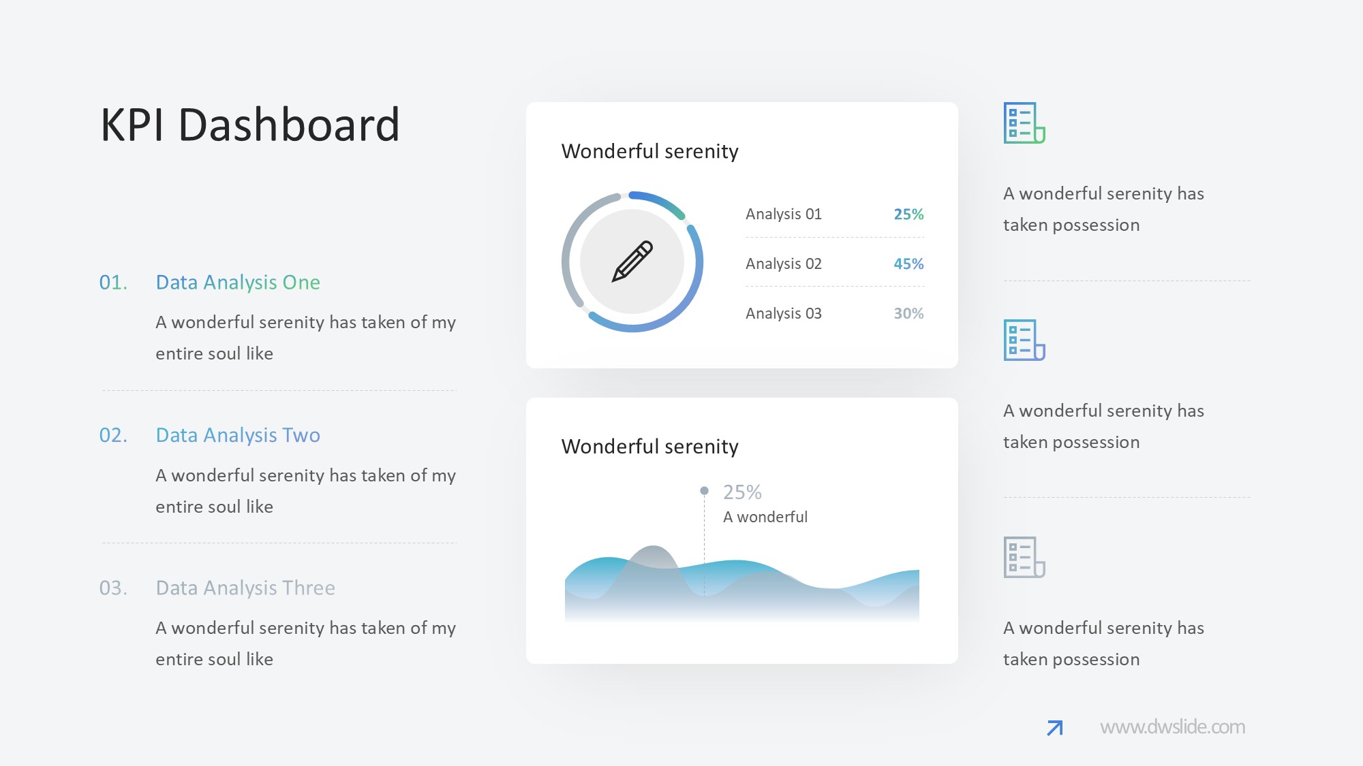Click the pencil icon inside the donut chart
Viewport: 1363px width, 766px height.
632,261
